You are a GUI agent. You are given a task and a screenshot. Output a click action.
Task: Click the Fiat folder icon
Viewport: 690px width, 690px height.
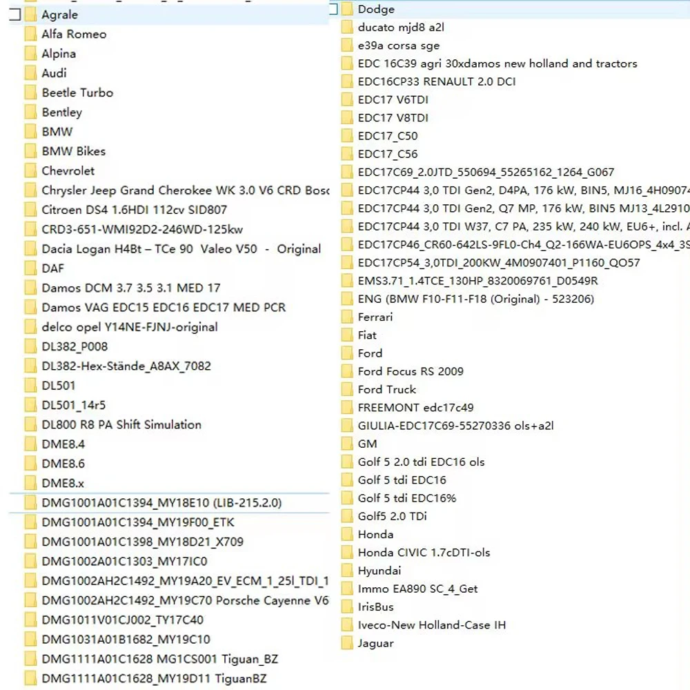click(x=347, y=335)
